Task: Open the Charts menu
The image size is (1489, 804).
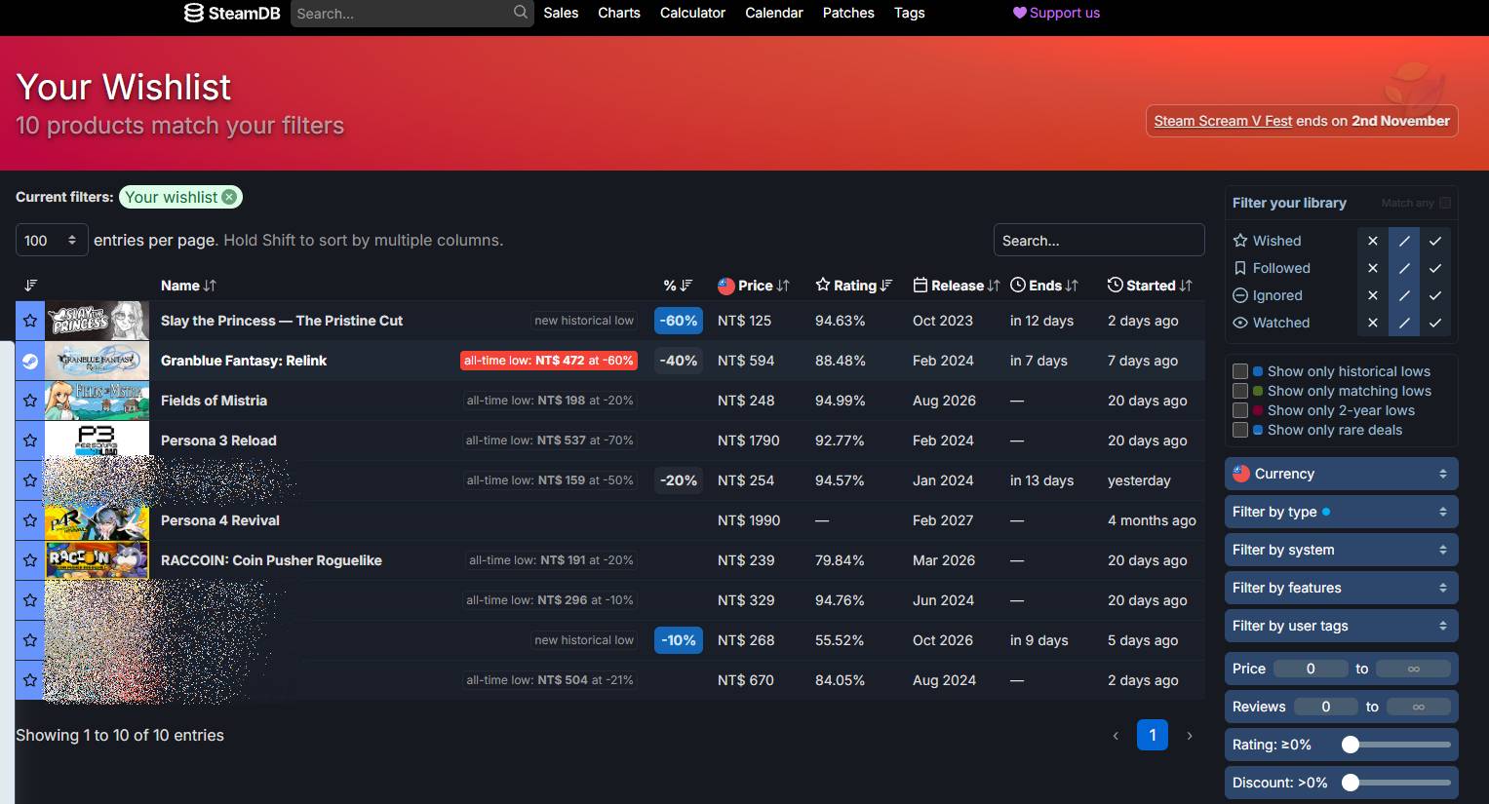Action: click(619, 13)
